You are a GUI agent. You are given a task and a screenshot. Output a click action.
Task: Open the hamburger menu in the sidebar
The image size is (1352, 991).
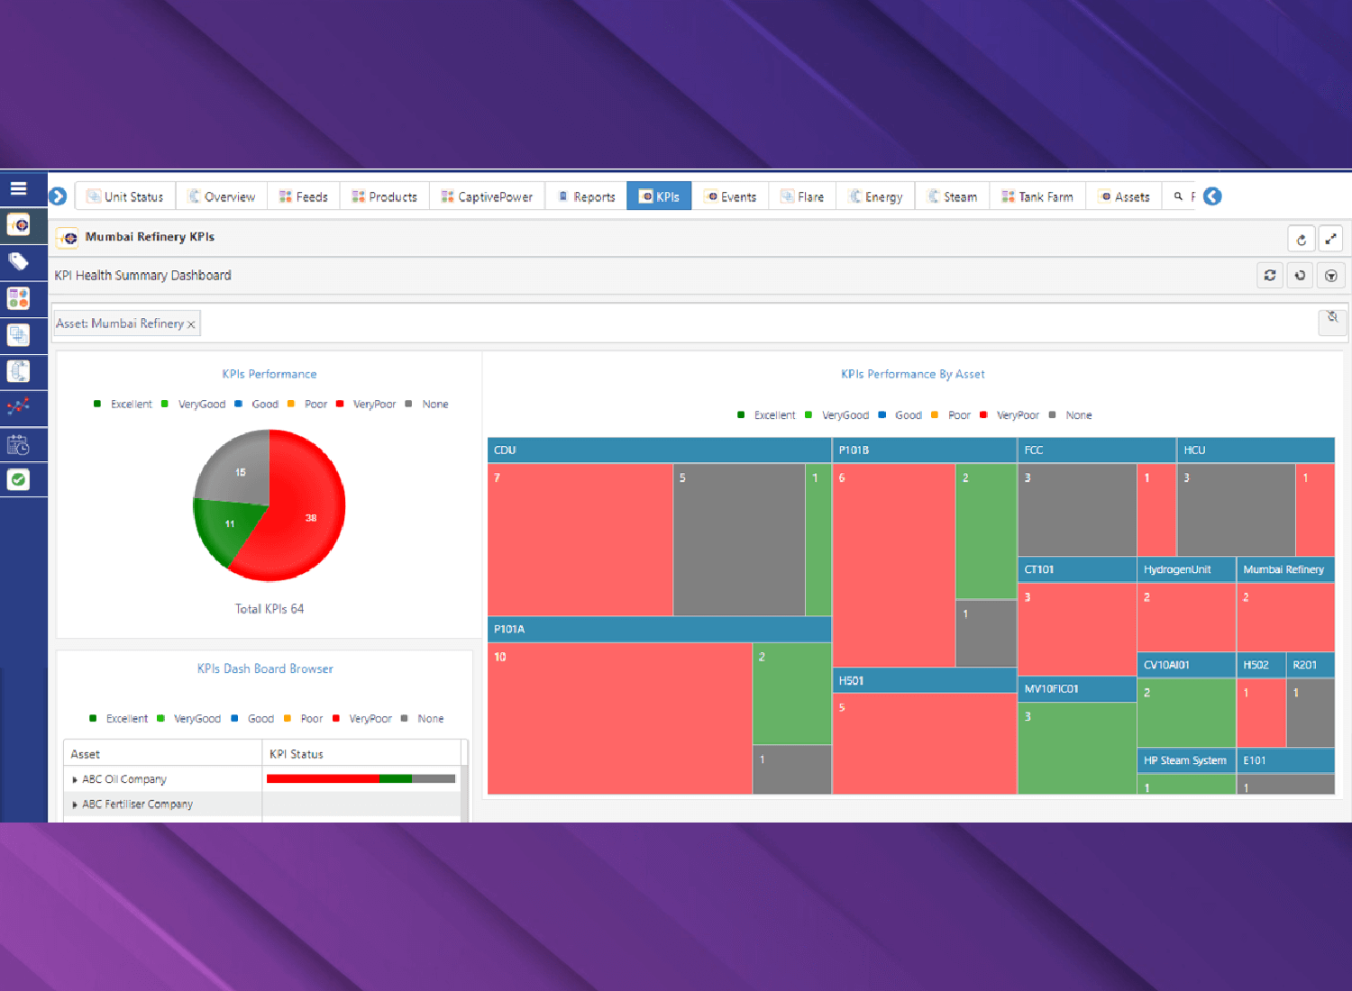pos(18,188)
